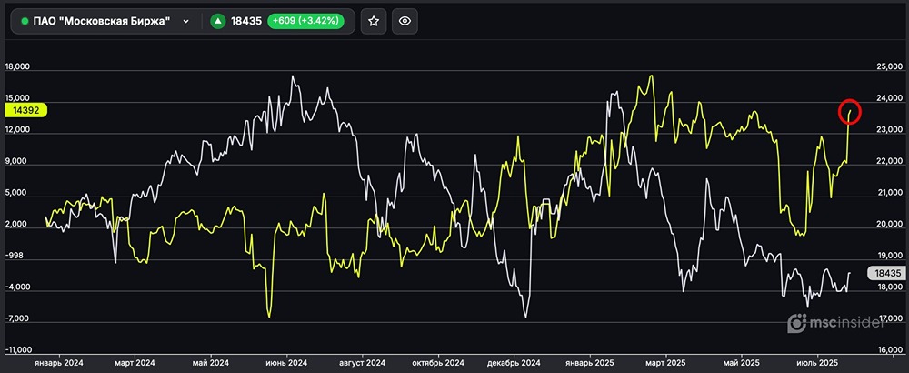Click the март 2024 axis label
The image size is (909, 373).
(134, 363)
